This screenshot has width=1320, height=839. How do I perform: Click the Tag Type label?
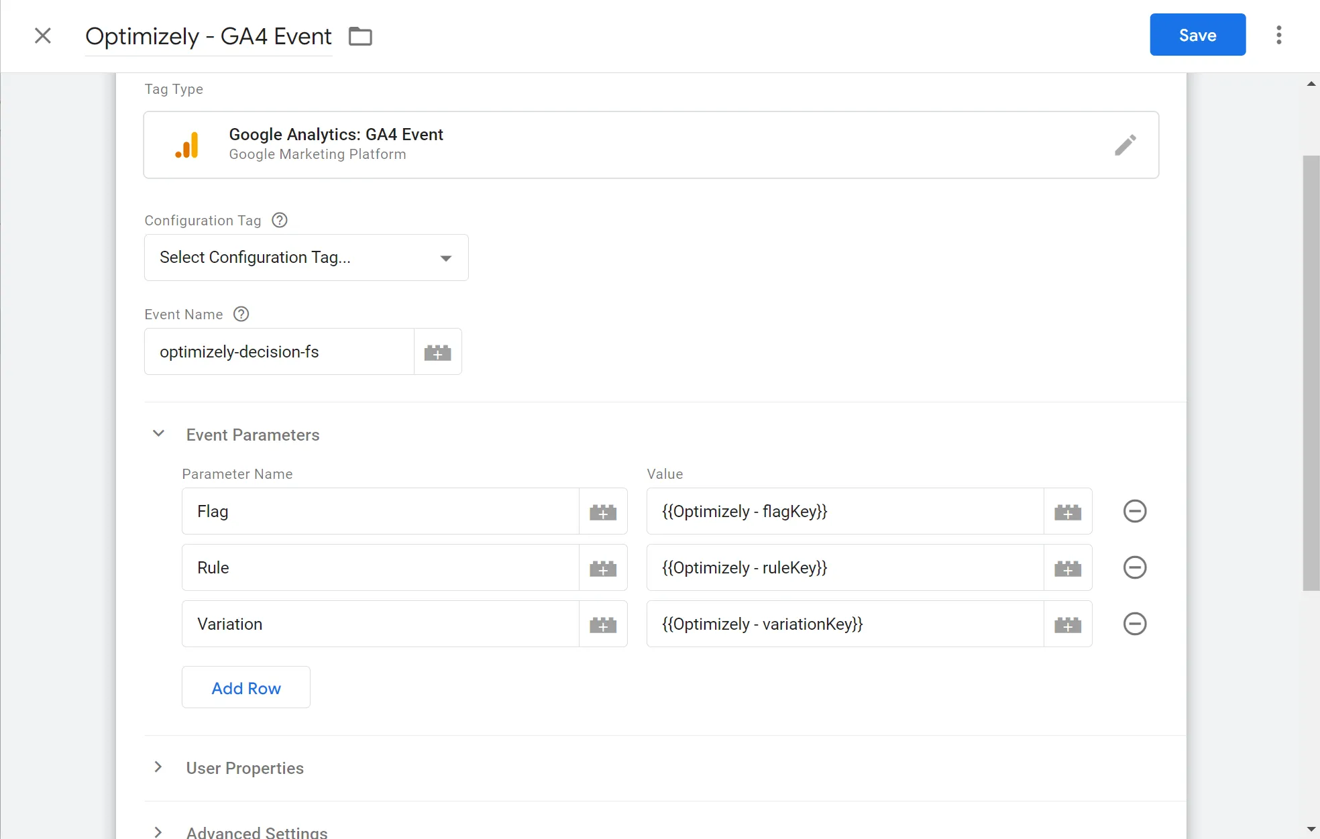coord(174,89)
